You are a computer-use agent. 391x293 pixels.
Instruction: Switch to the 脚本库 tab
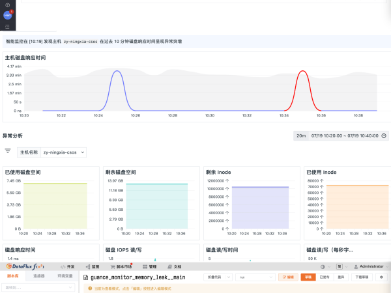coord(13,276)
